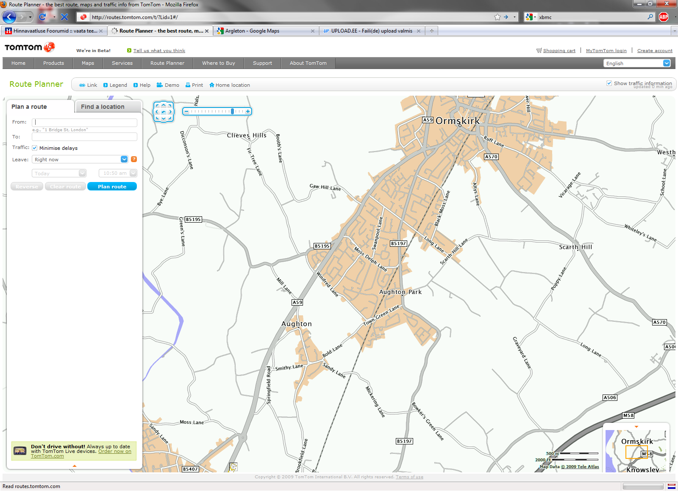Close the Argleton Google Maps tab
This screenshot has height=491, width=678.
(313, 31)
